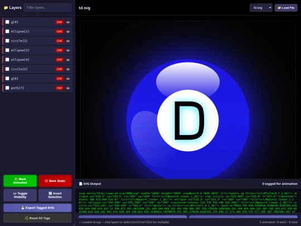
Task: Select the circle[2] layer name
Action: pos(19,41)
